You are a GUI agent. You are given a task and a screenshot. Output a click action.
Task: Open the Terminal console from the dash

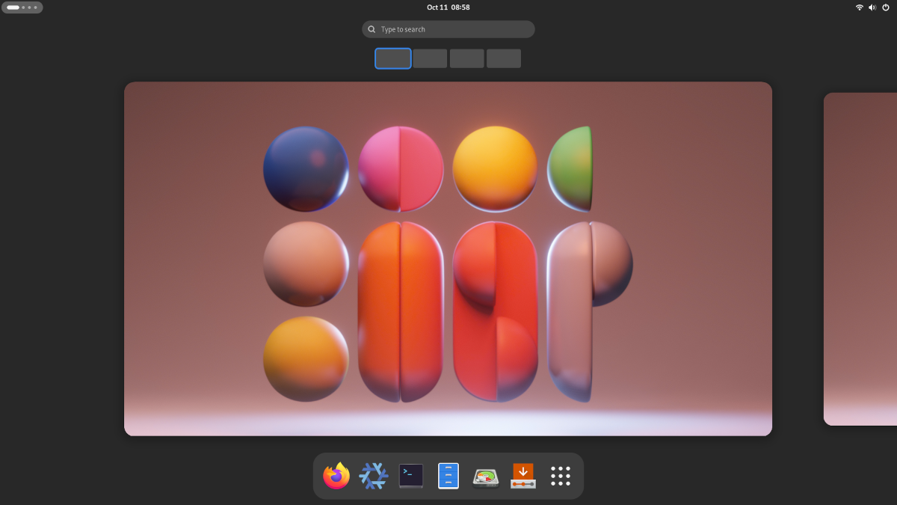(411, 476)
